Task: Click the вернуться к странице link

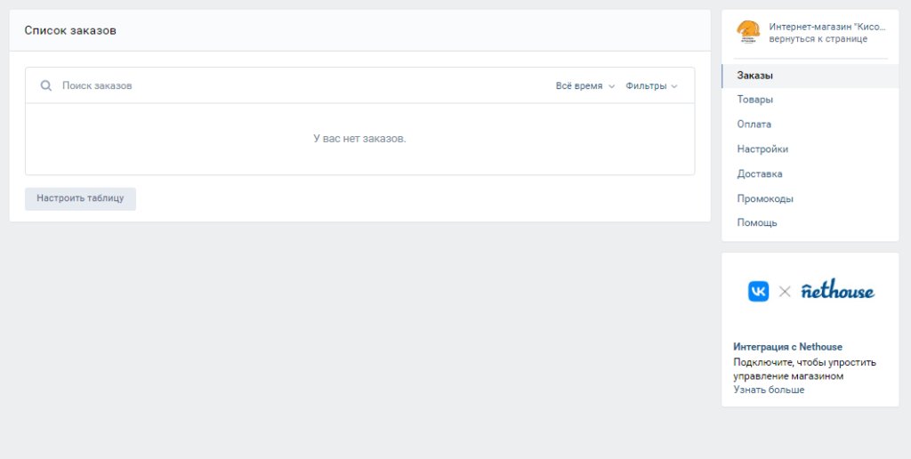Action: click(818, 39)
